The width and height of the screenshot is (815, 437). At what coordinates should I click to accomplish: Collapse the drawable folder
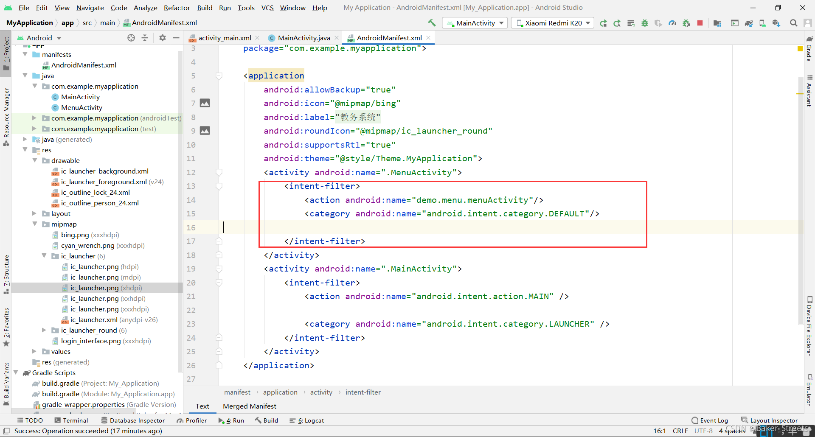[35, 160]
